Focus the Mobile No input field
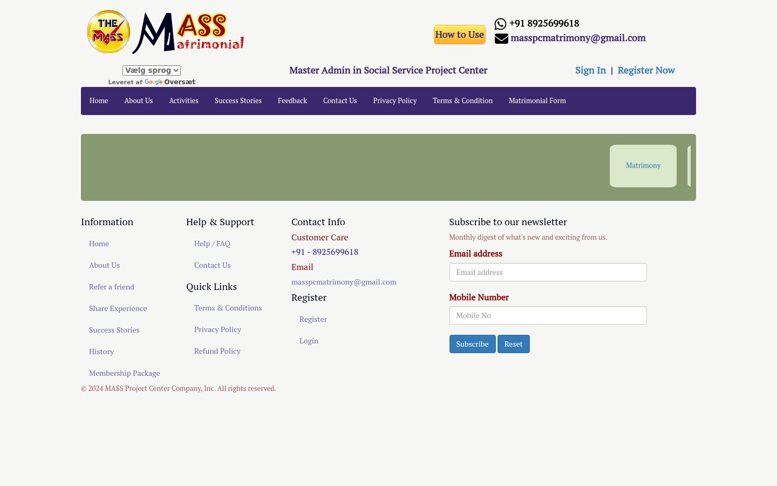This screenshot has width=777, height=486. [x=548, y=315]
